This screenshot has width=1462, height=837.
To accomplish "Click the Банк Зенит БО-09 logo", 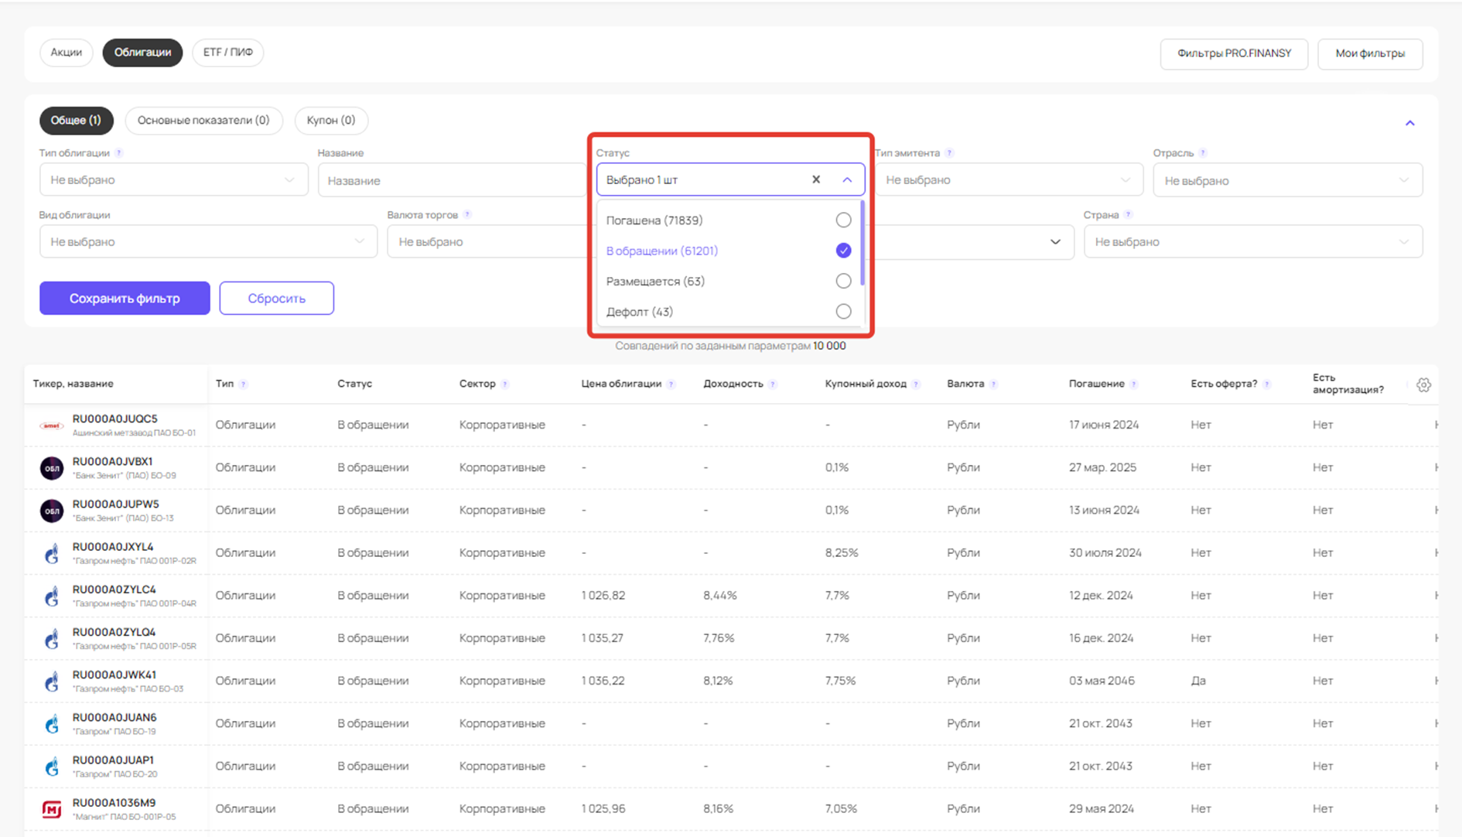I will pos(52,468).
